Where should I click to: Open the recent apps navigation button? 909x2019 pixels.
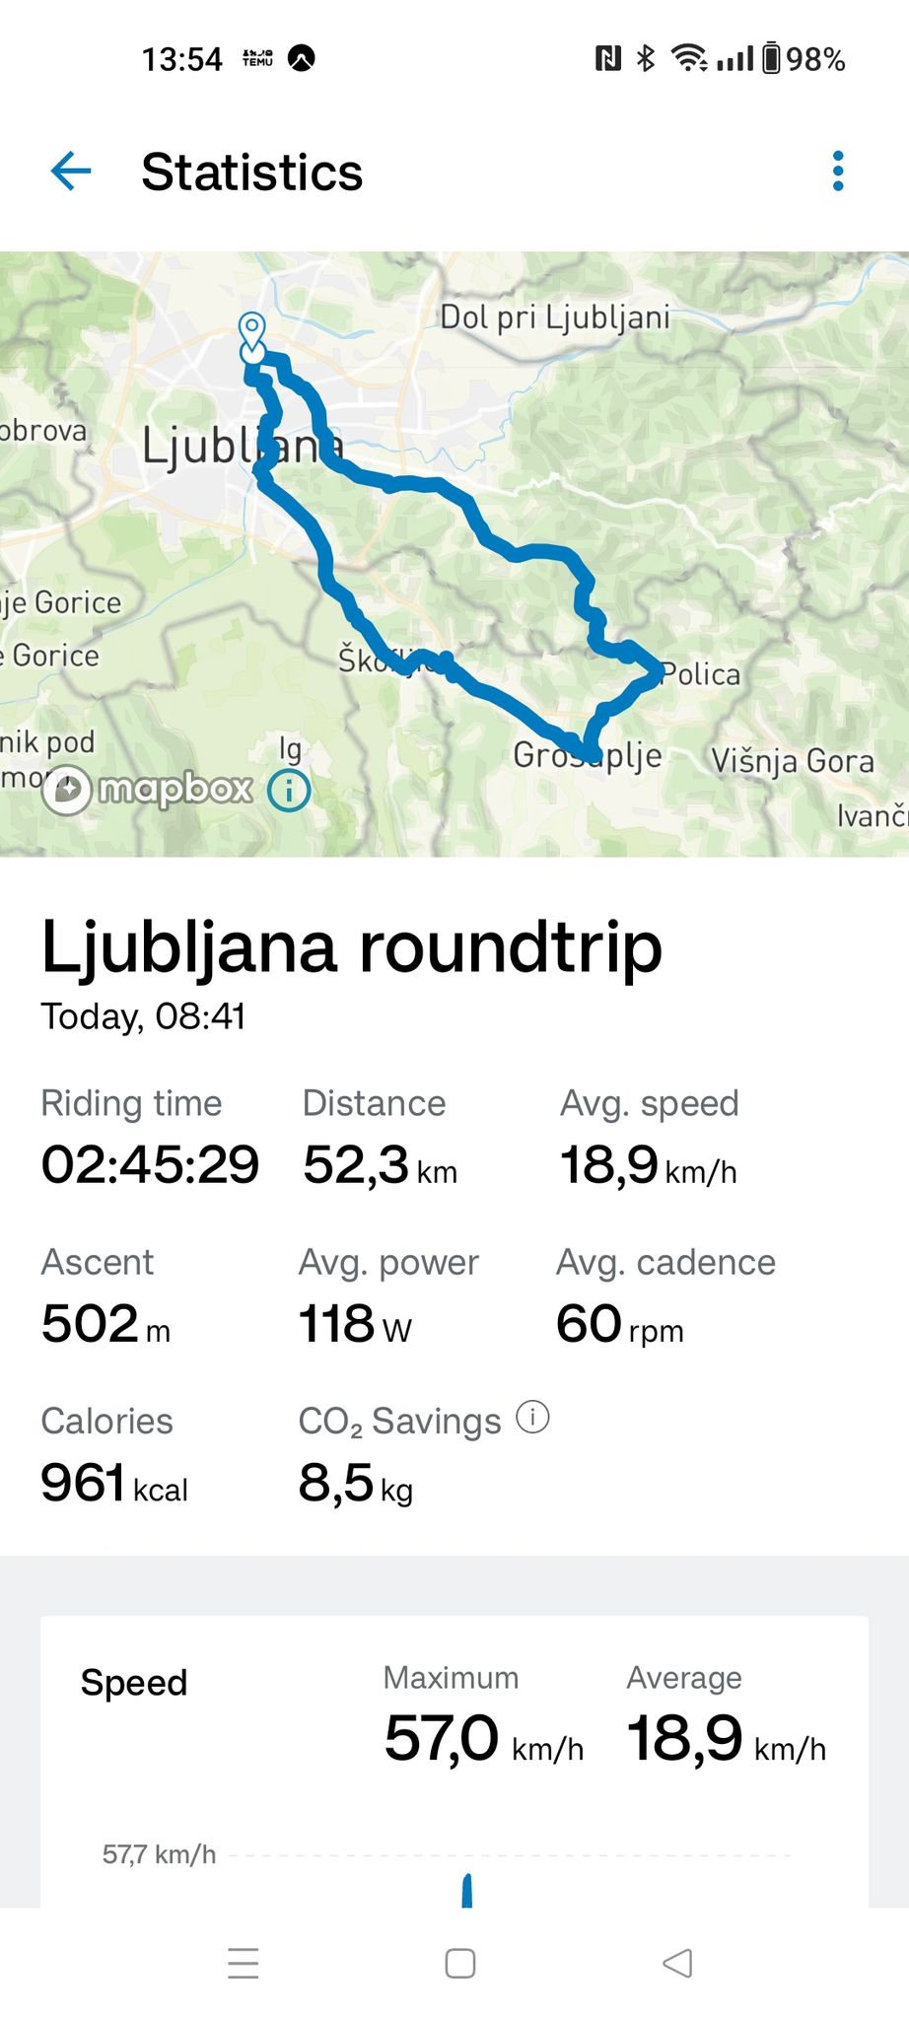[243, 1963]
